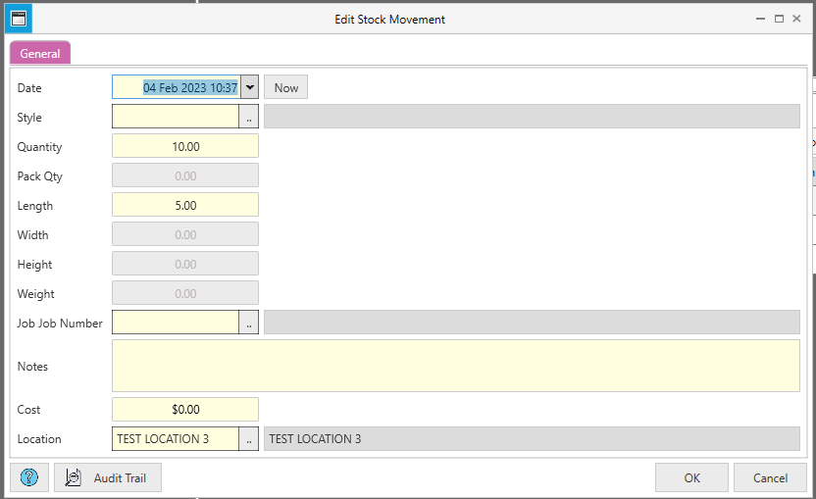Image resolution: width=816 pixels, height=499 pixels.
Task: Click the disabled Pack Qty field
Action: [185, 175]
